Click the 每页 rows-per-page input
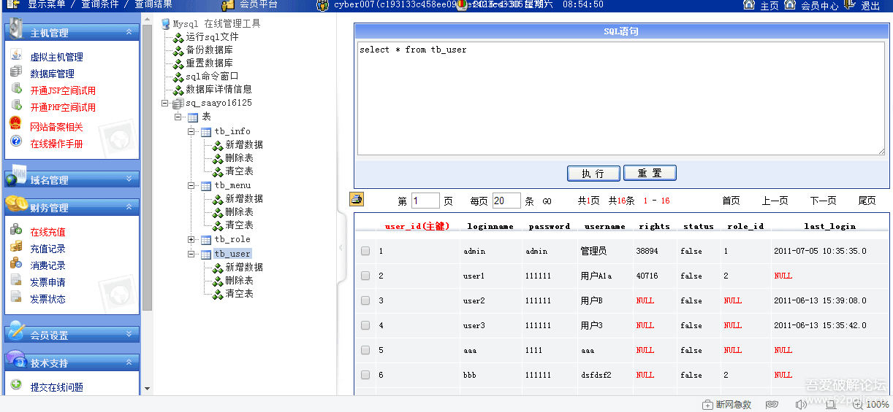Screen dimensions: 893x412 (506, 201)
